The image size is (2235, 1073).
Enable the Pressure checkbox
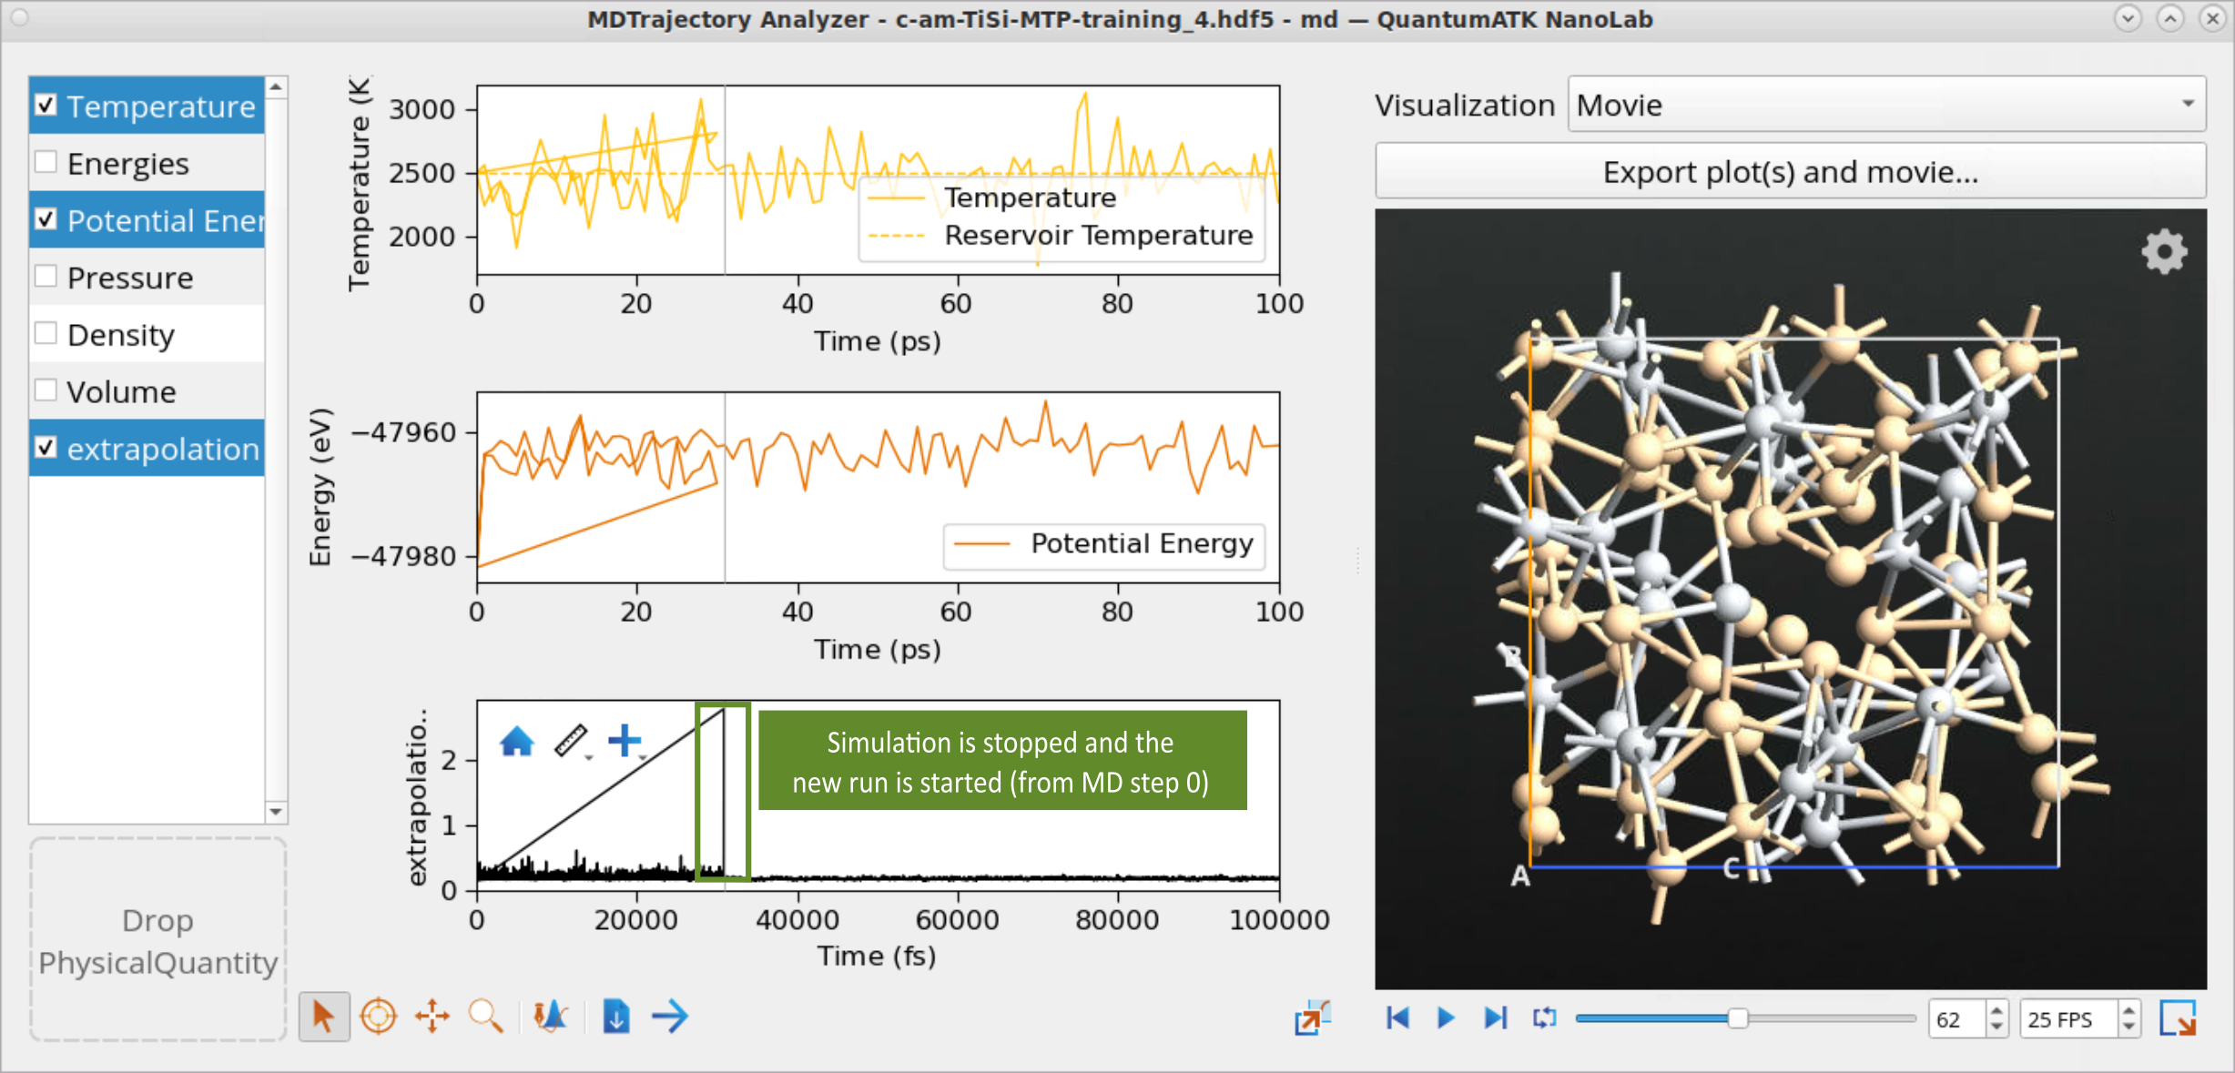tap(46, 276)
